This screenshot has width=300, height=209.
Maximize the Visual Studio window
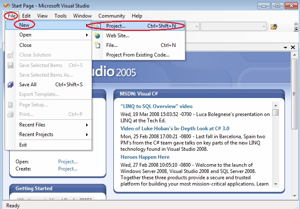pyautogui.click(x=277, y=6)
